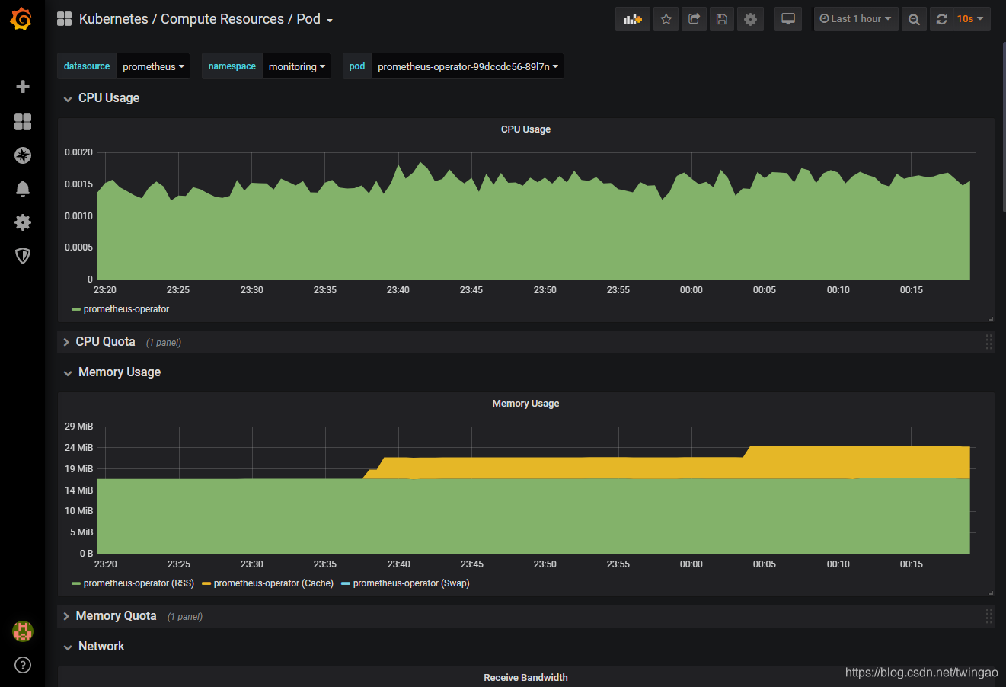Open the Grafana home logo
Image resolution: width=1006 pixels, height=687 pixels.
pos(21,19)
